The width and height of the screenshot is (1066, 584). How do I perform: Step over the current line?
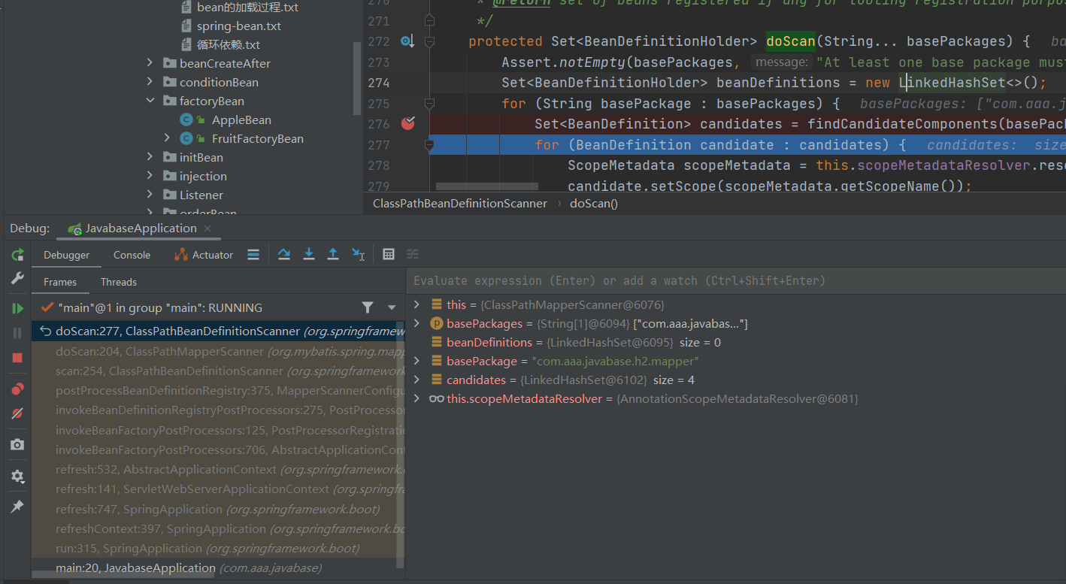pos(284,255)
